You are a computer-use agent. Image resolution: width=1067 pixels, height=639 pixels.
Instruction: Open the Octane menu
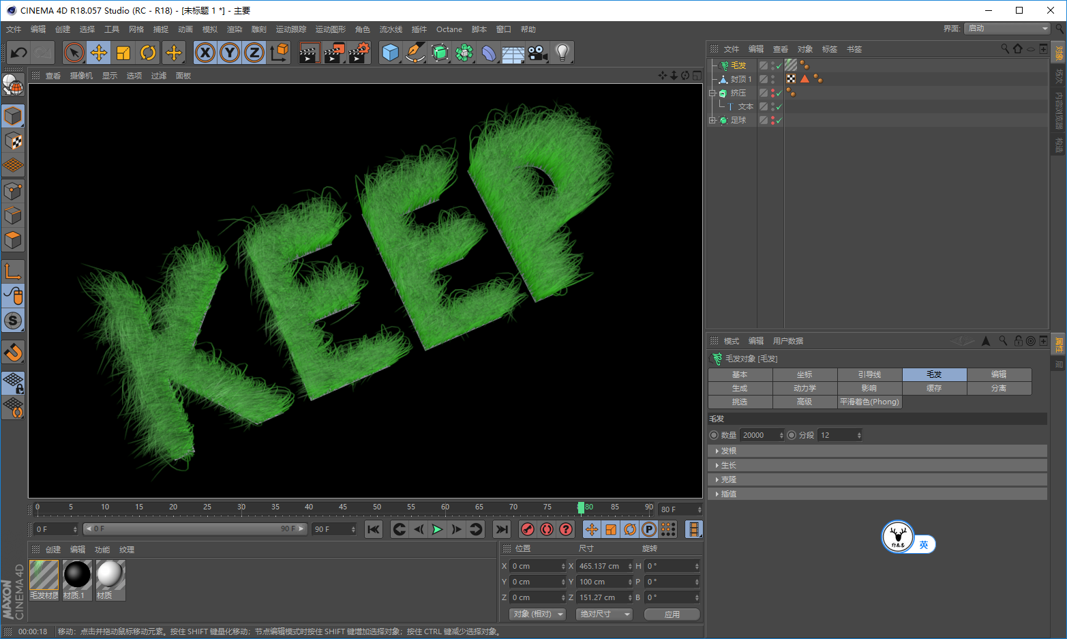pyautogui.click(x=449, y=29)
